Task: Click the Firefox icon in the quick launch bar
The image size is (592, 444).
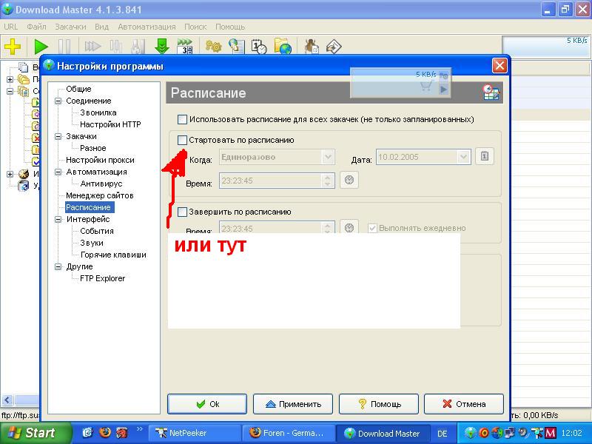Action: click(105, 432)
